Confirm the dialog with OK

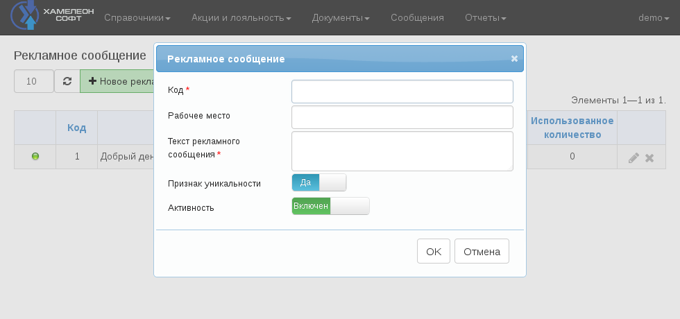[434, 251]
